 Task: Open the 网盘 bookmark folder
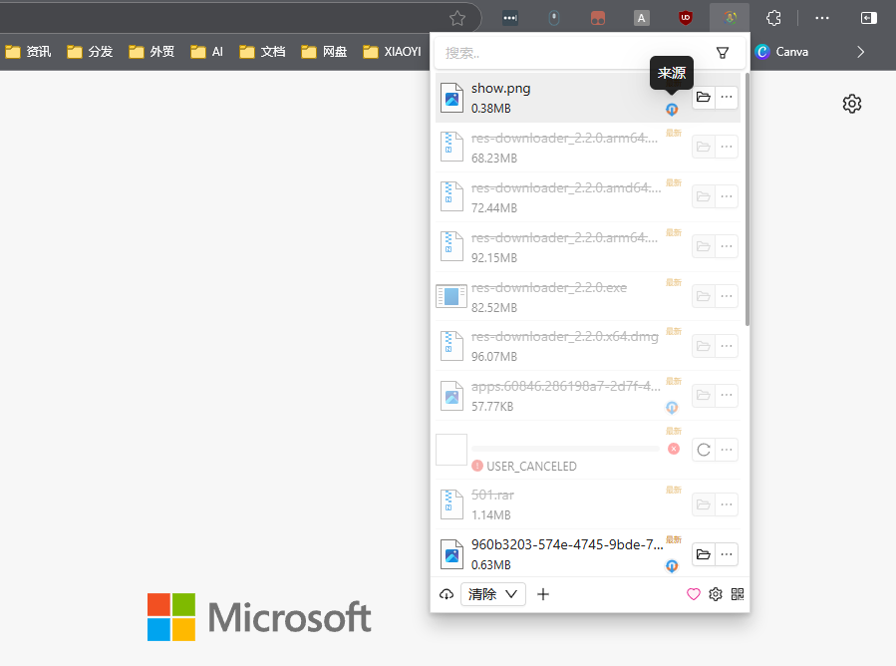point(324,52)
